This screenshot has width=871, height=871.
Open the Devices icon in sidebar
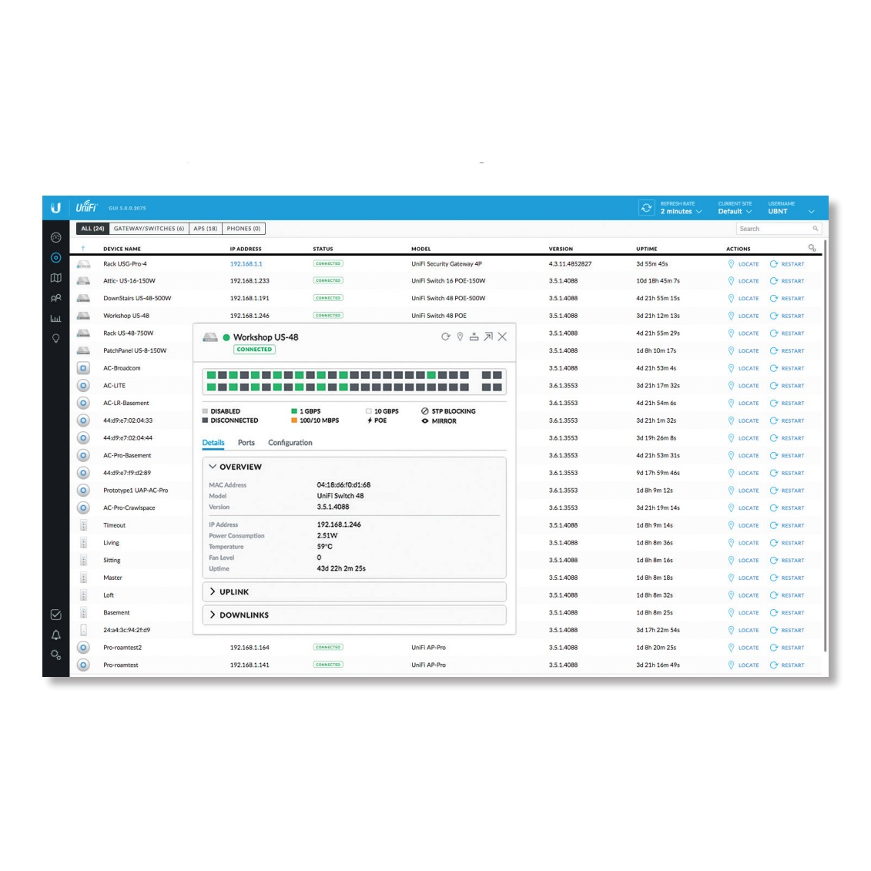click(56, 258)
